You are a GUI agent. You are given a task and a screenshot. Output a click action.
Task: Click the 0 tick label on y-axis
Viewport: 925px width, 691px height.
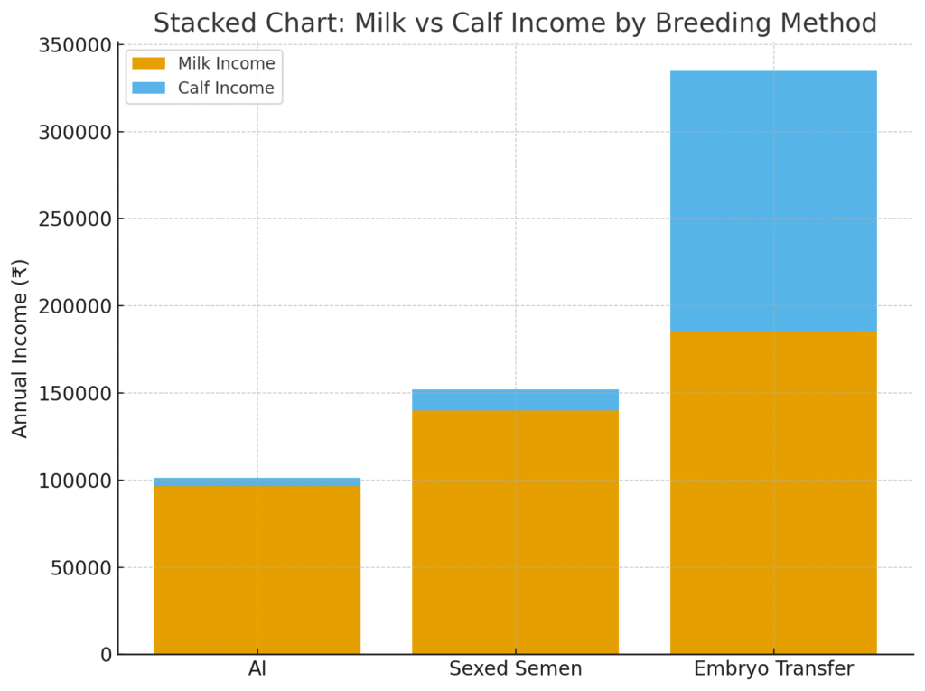coord(105,654)
